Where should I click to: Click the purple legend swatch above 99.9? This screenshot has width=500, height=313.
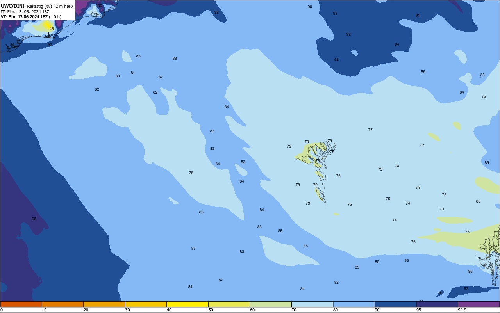479,304
